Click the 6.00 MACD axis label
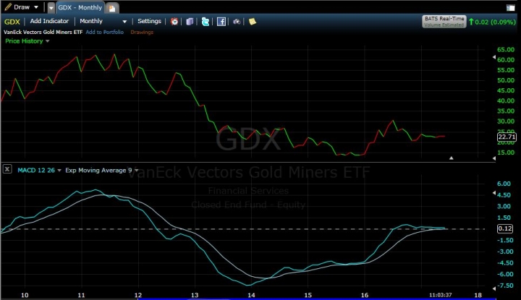Viewport: 521px width, 300px height. [x=504, y=184]
